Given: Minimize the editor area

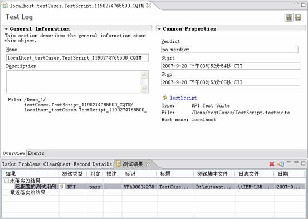Looking at the screenshot, I should [x=296, y=3].
